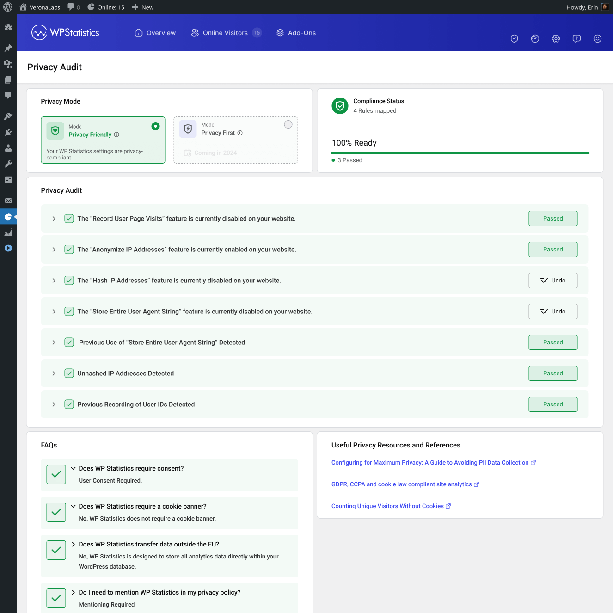
Task: Open the Online: 15 admin bar item
Action: point(106,7)
